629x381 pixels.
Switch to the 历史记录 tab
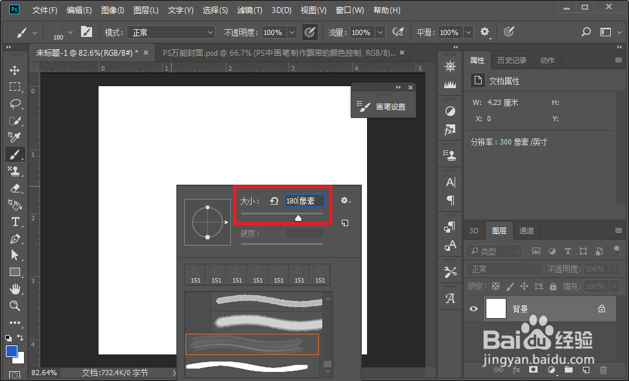pyautogui.click(x=512, y=60)
